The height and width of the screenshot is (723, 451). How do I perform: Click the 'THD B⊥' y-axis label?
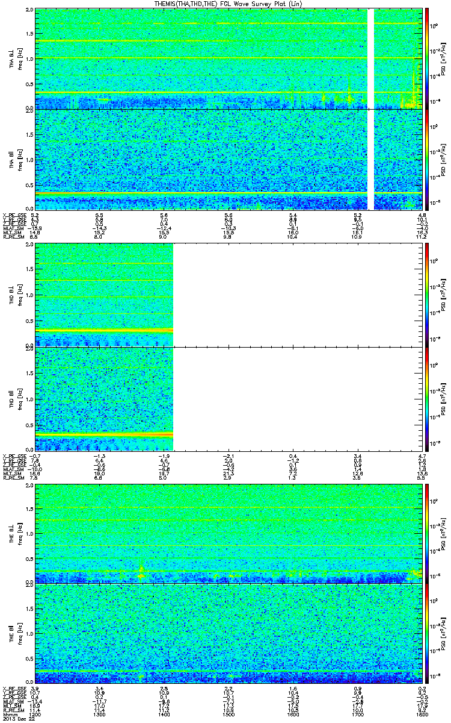12,294
